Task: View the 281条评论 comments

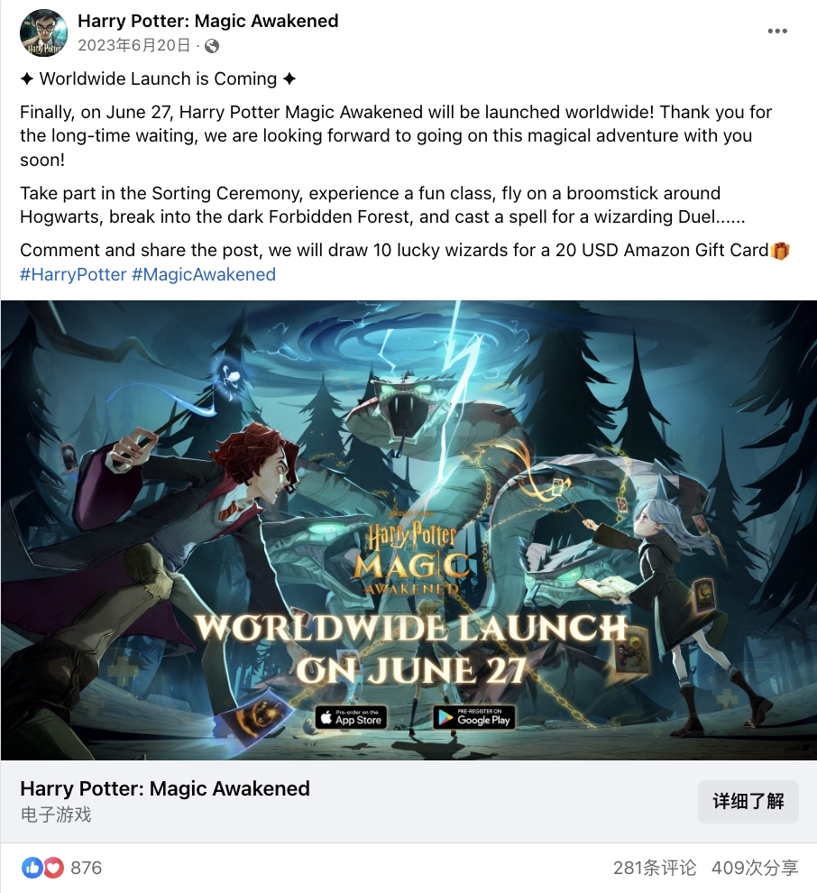Action: click(x=655, y=868)
